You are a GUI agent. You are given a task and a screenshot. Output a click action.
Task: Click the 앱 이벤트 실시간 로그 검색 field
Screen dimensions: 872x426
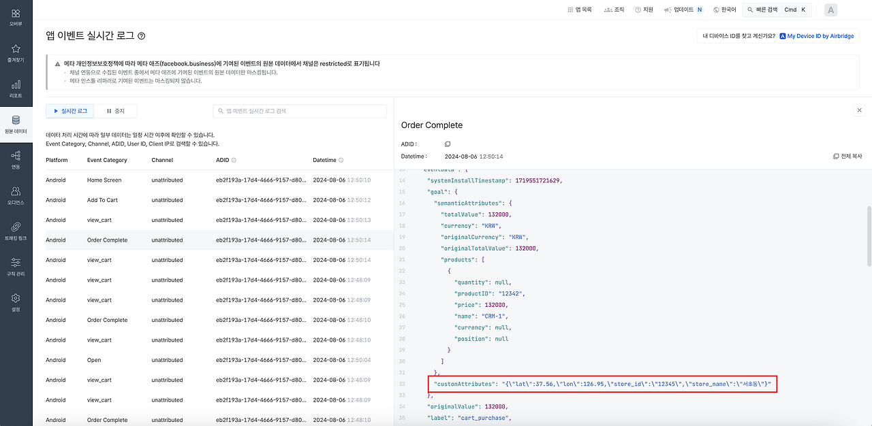tap(300, 111)
